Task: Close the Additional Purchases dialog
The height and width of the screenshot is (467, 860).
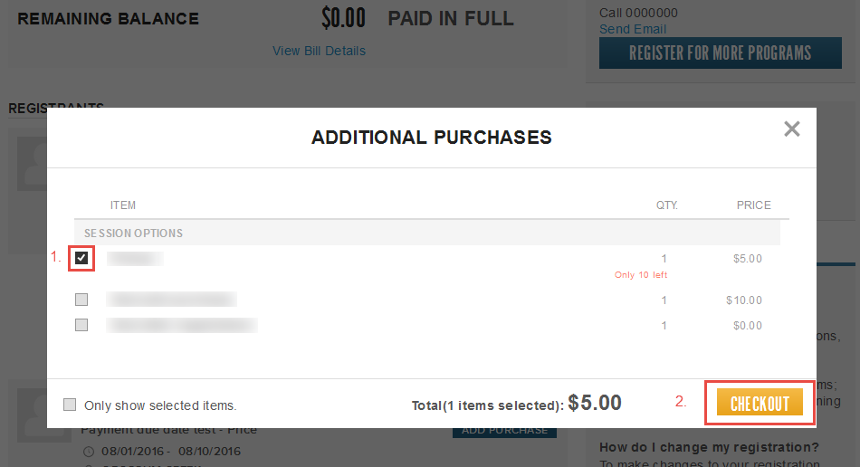Action: 792,129
